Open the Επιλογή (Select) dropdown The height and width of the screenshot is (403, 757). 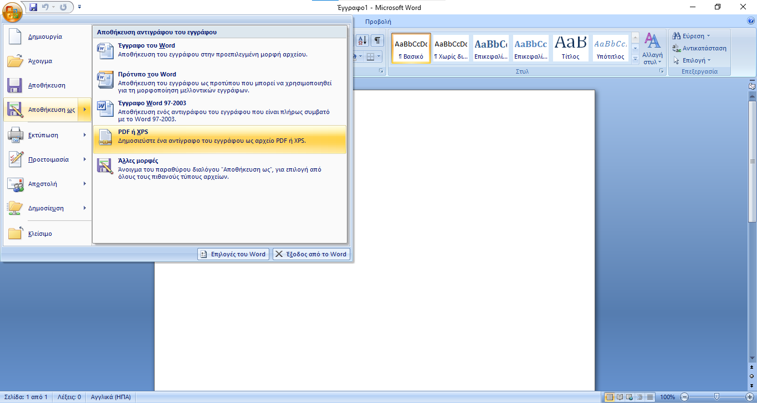691,60
